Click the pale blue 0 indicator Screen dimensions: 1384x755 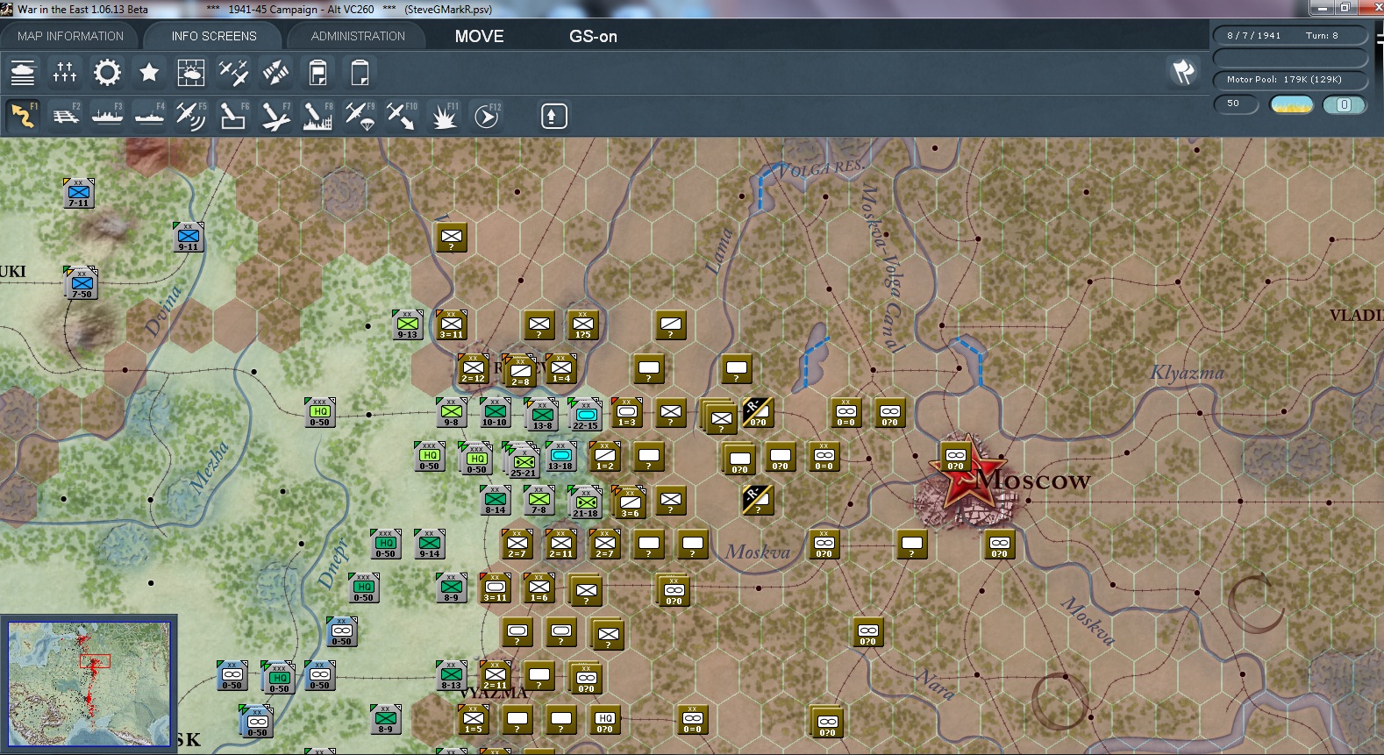tap(1345, 105)
